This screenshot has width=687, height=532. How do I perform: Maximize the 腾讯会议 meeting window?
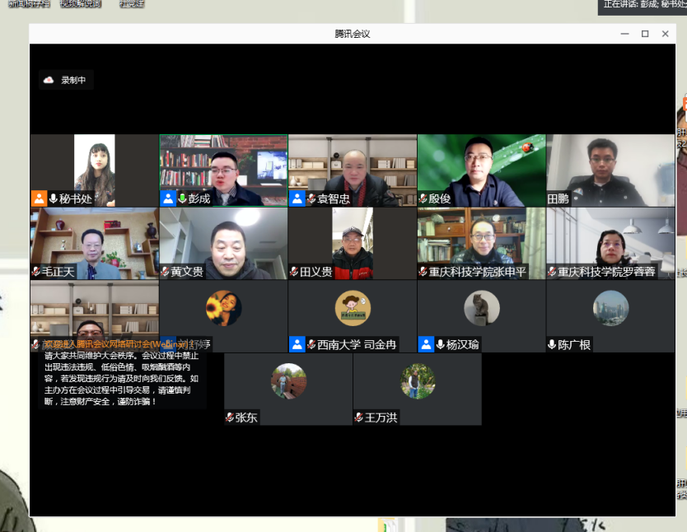(x=645, y=34)
